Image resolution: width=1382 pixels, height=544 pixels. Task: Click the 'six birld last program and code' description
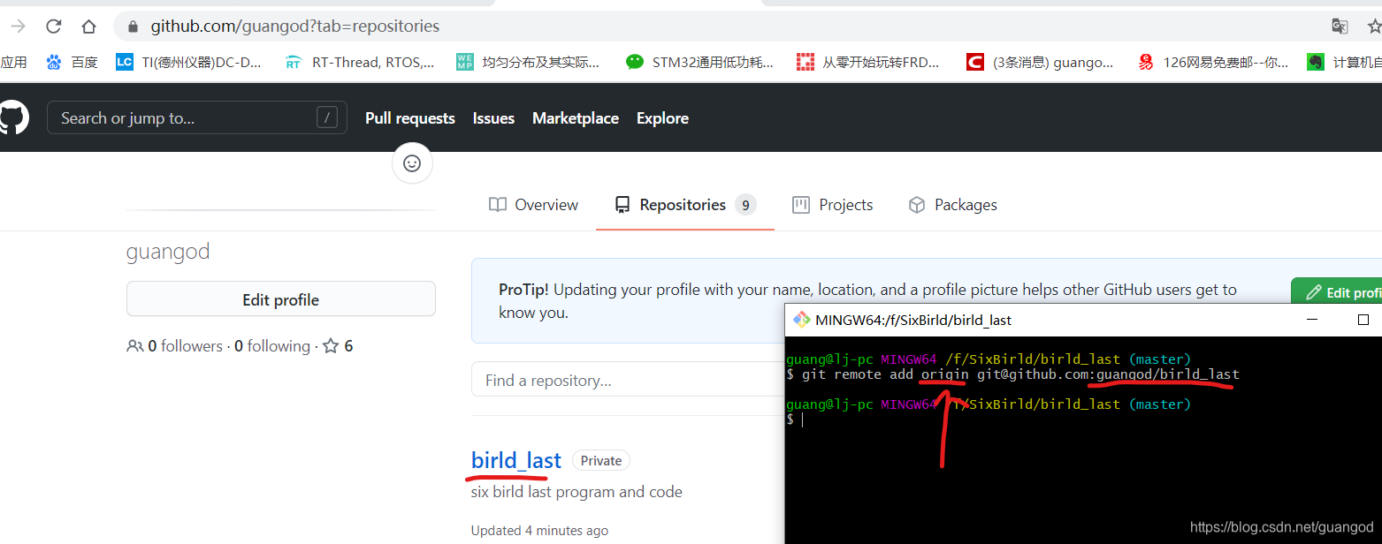[576, 492]
